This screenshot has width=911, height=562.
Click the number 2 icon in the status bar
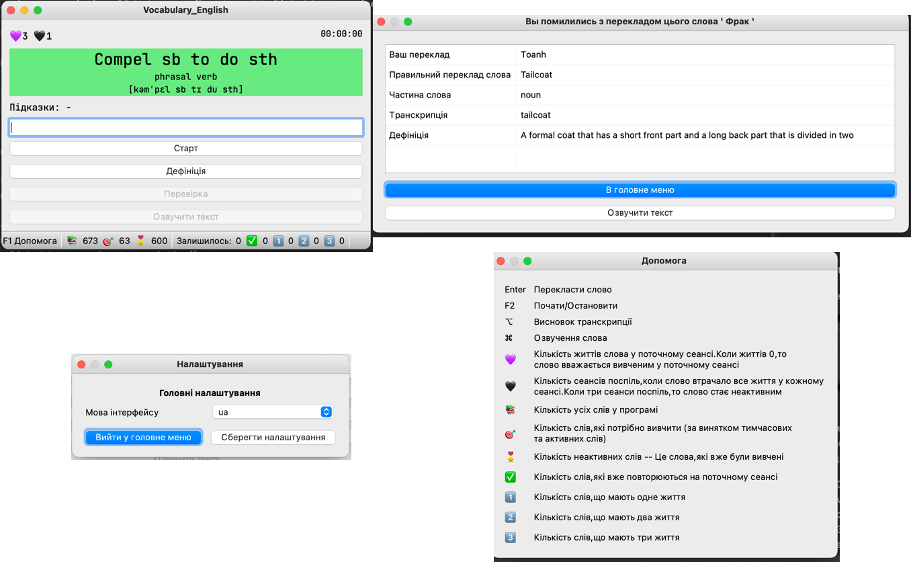[304, 241]
